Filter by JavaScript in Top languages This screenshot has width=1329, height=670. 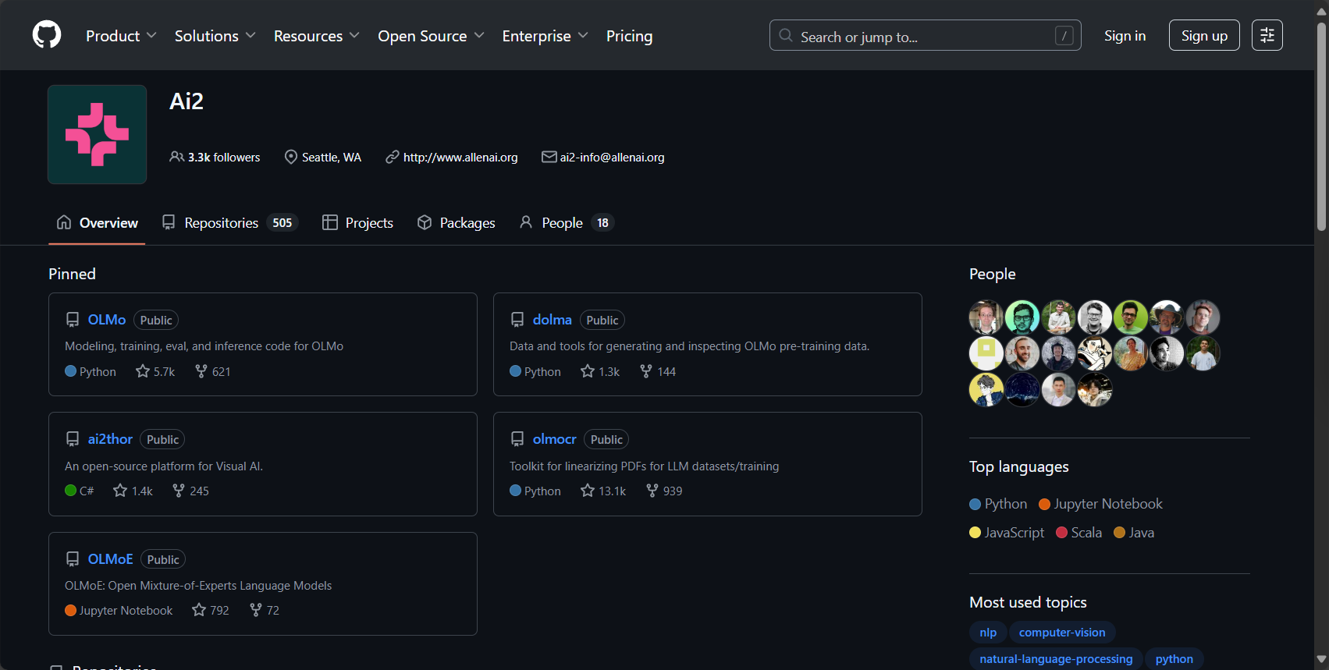click(x=1007, y=533)
